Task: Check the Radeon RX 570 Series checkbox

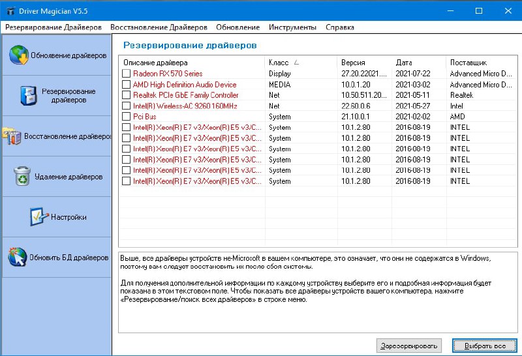Action: 127,74
